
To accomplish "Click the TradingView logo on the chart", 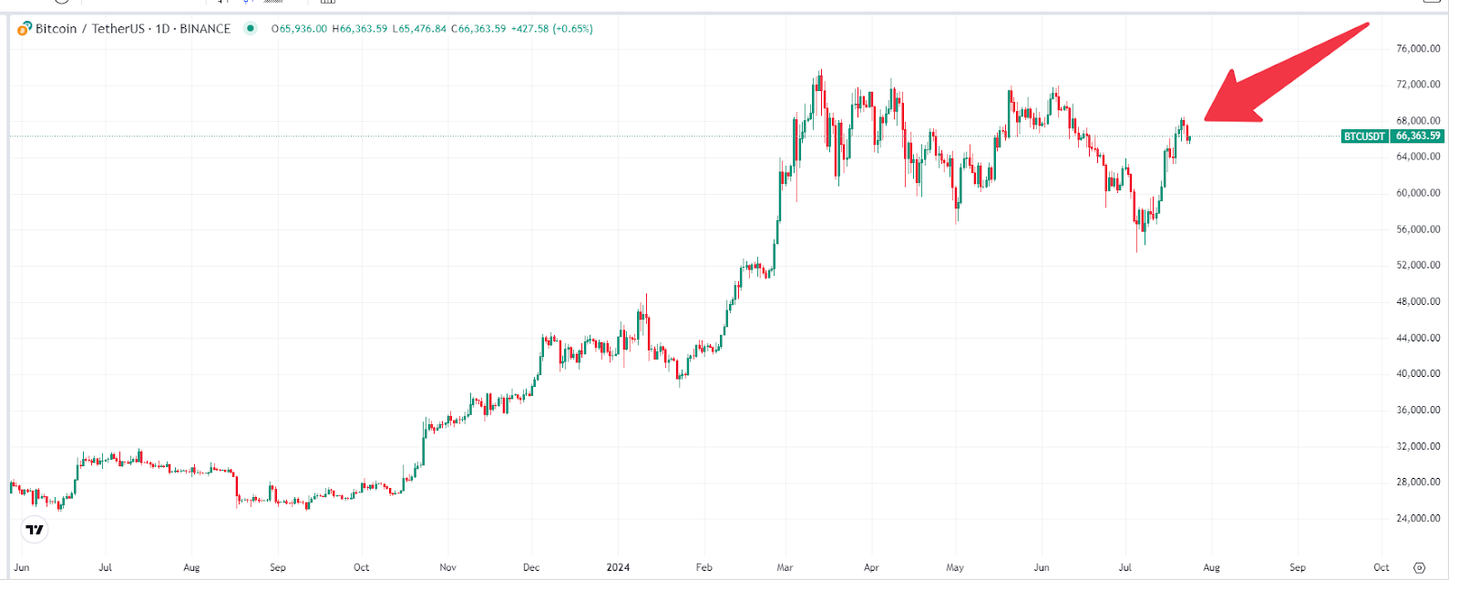I will point(35,529).
